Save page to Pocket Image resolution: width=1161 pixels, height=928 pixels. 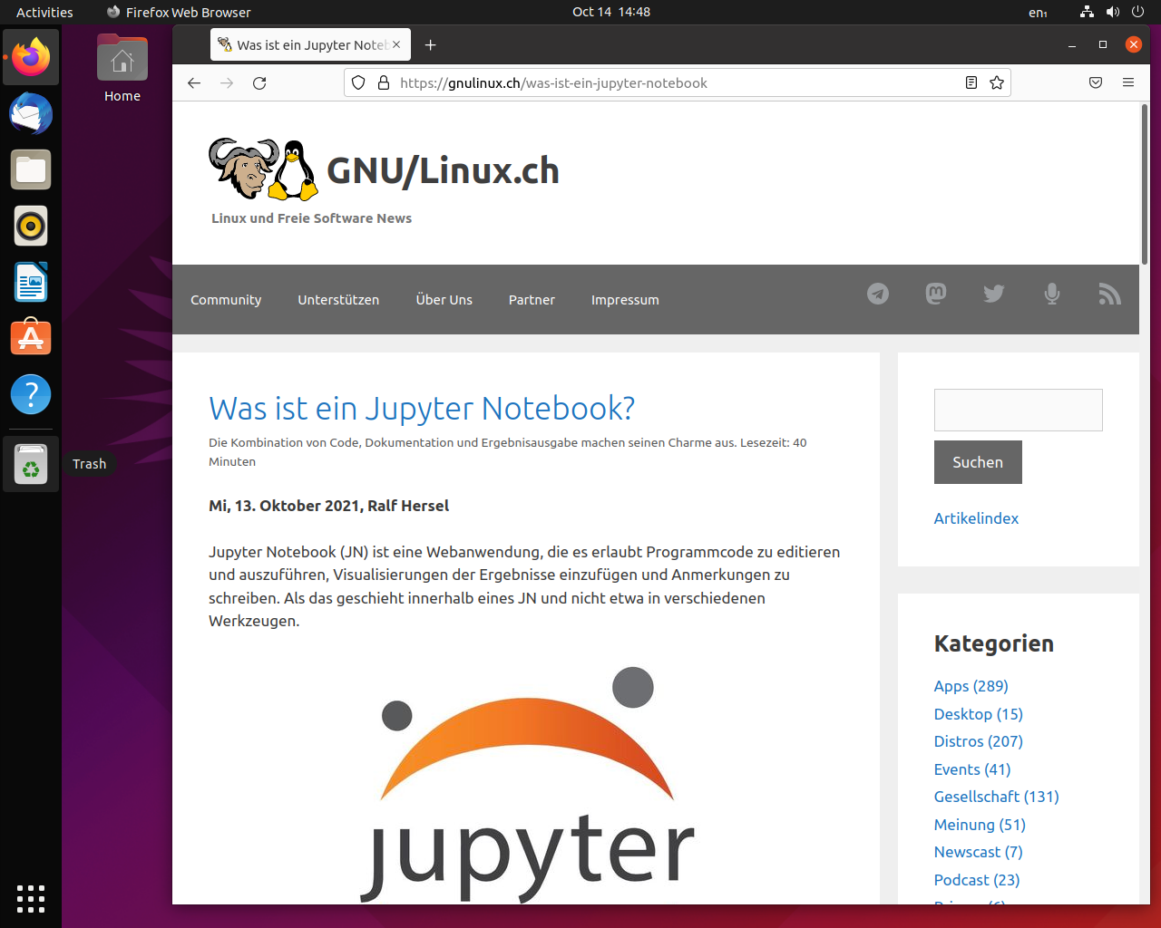pyautogui.click(x=1096, y=82)
